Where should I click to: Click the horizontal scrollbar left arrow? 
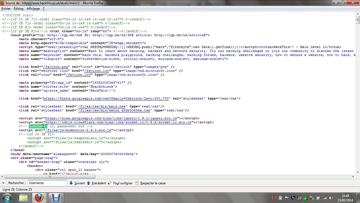2,177
